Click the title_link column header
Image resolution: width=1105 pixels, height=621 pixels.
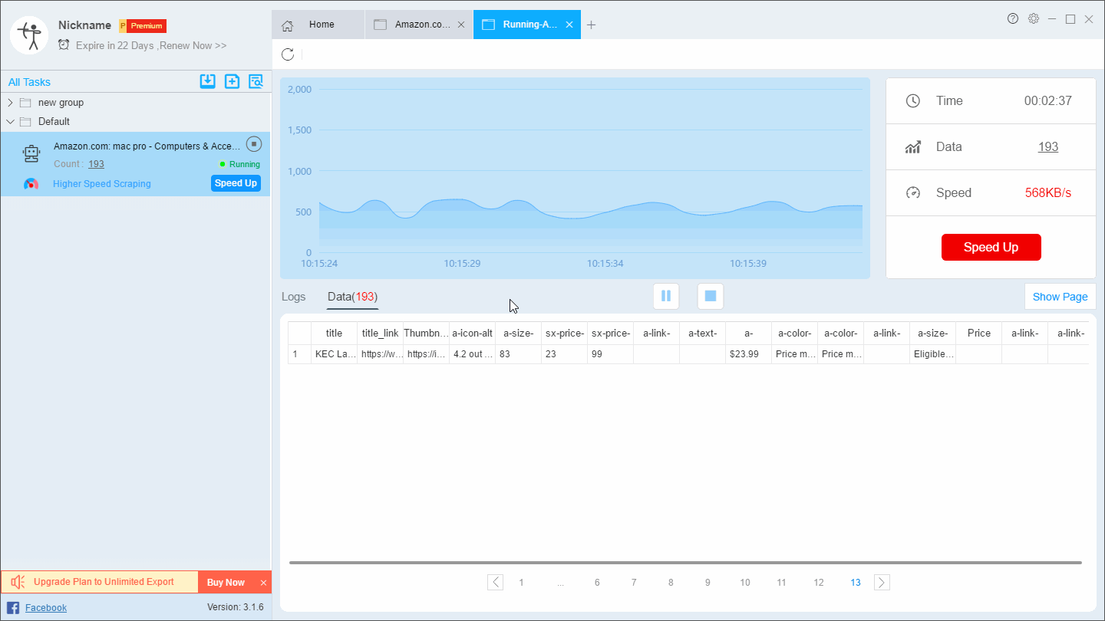pos(380,333)
